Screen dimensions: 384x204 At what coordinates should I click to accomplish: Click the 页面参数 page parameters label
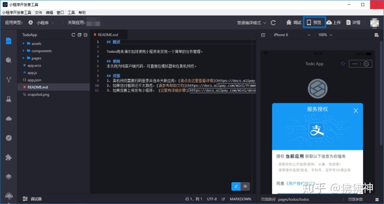click(355, 199)
